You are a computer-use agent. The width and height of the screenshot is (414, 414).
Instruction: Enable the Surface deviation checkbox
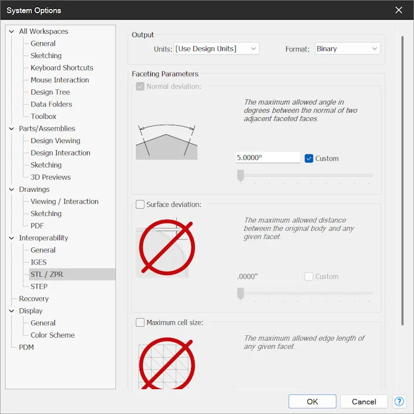tap(140, 205)
